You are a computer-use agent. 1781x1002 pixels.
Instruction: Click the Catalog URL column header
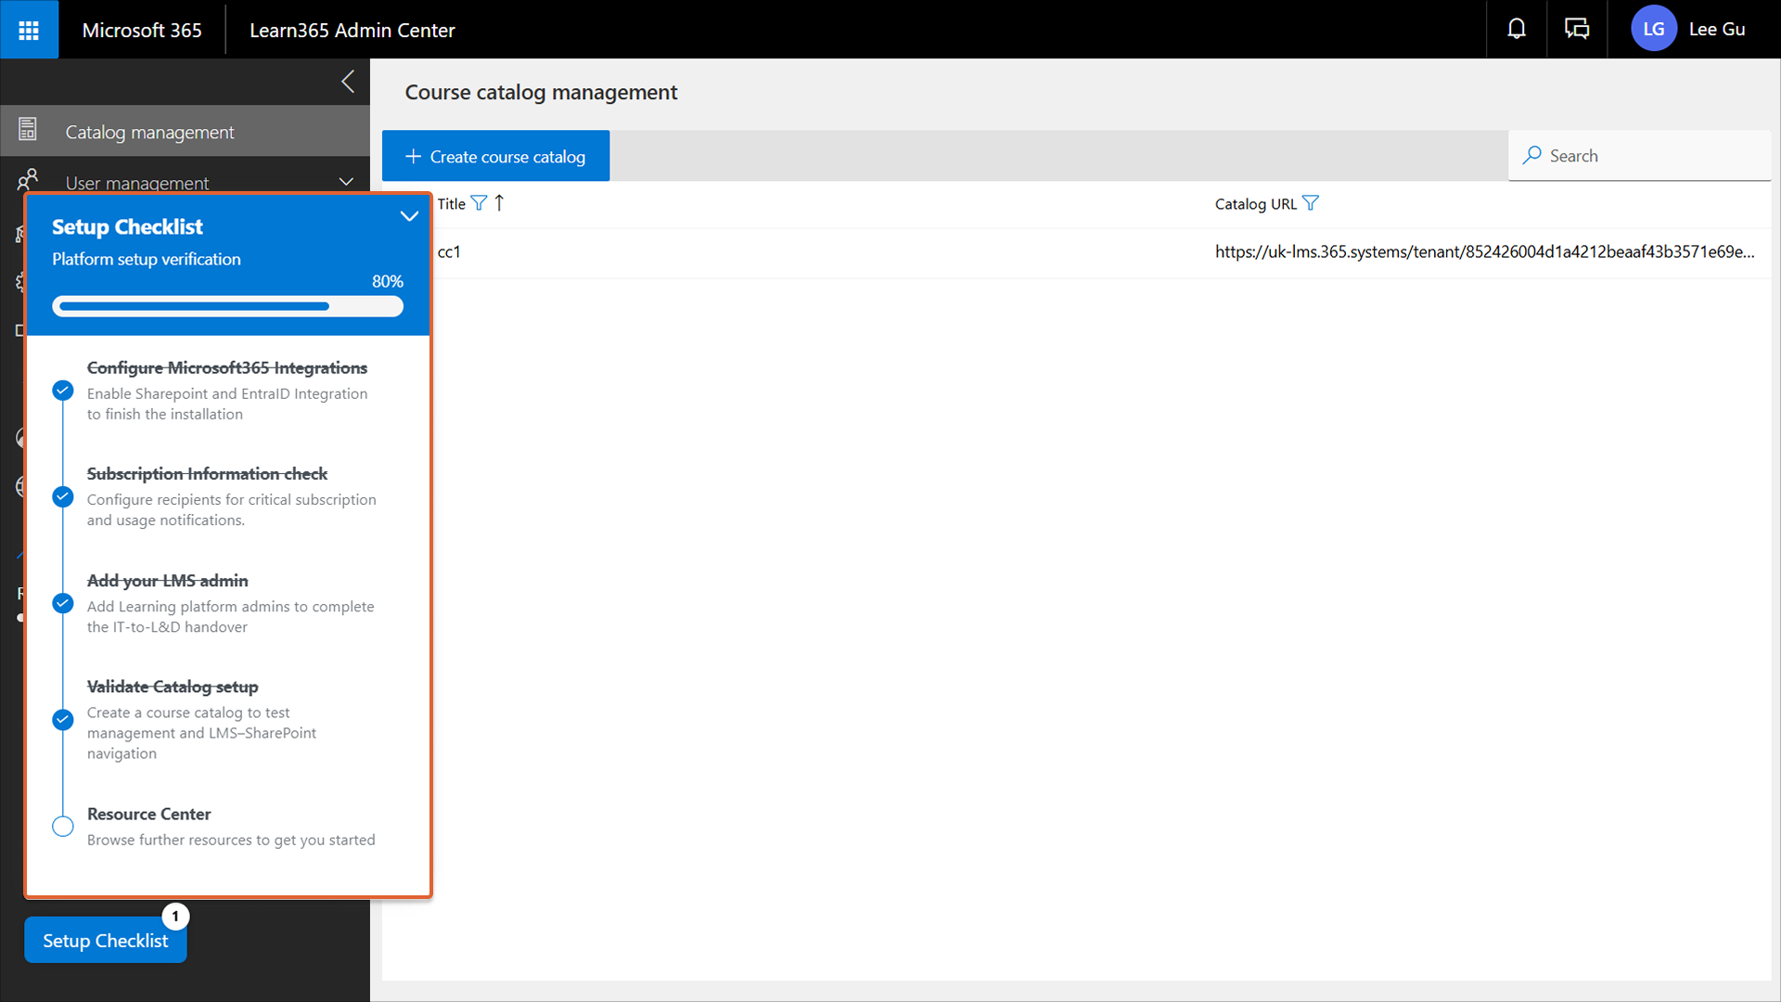pyautogui.click(x=1256, y=204)
